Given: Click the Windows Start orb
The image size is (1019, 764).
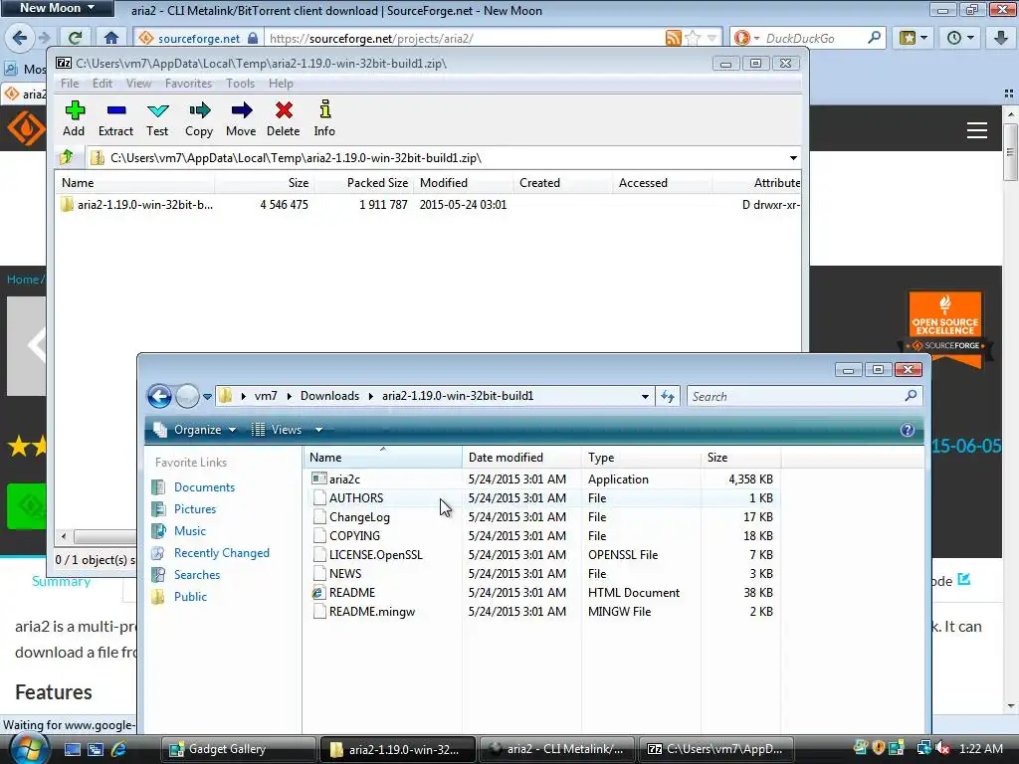Looking at the screenshot, I should [x=29, y=748].
